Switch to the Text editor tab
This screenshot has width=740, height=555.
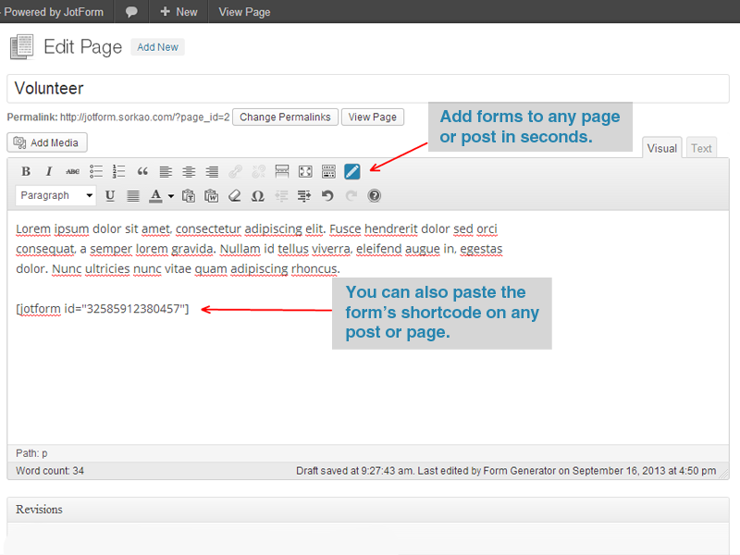pyautogui.click(x=701, y=148)
